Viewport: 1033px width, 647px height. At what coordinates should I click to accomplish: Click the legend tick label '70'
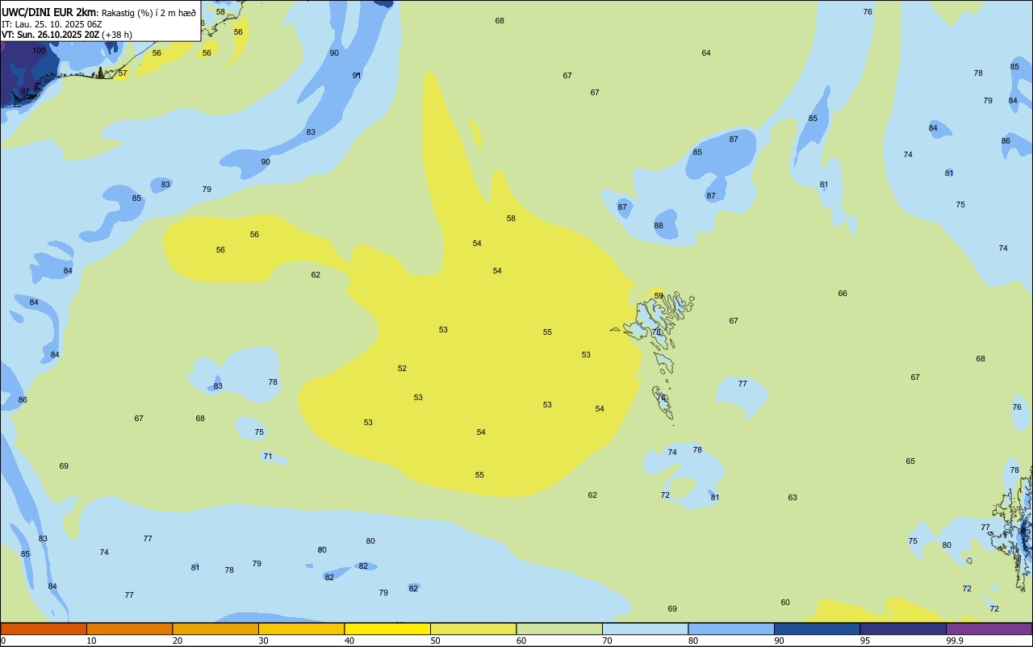tap(608, 641)
